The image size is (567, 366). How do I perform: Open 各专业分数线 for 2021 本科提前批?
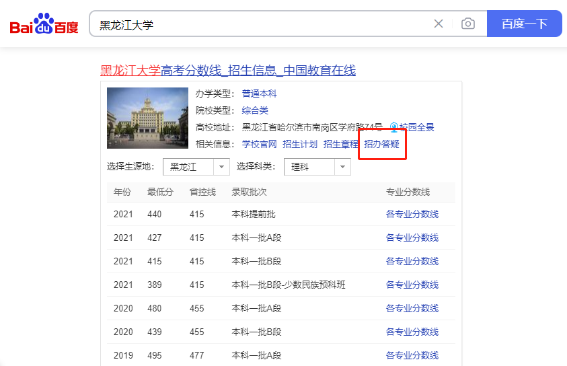coord(412,214)
